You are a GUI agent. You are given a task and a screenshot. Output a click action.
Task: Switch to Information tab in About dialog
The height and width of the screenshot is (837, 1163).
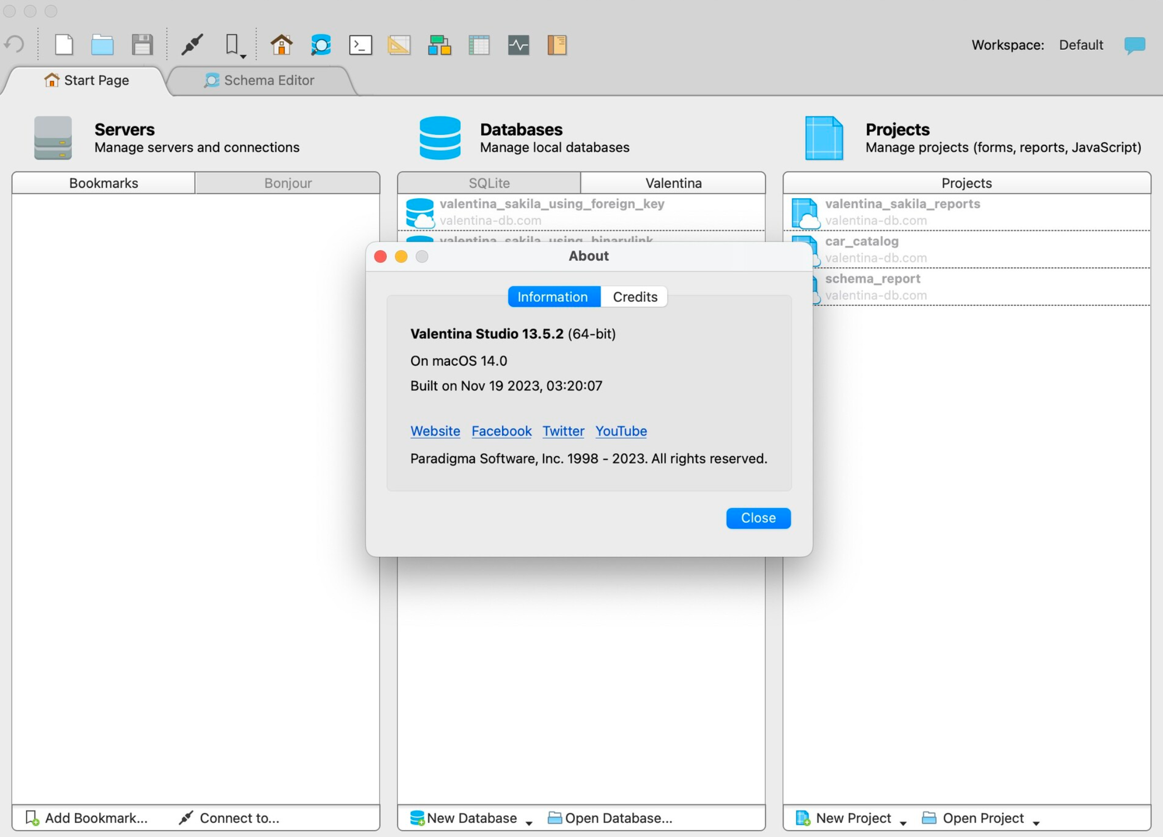coord(554,297)
